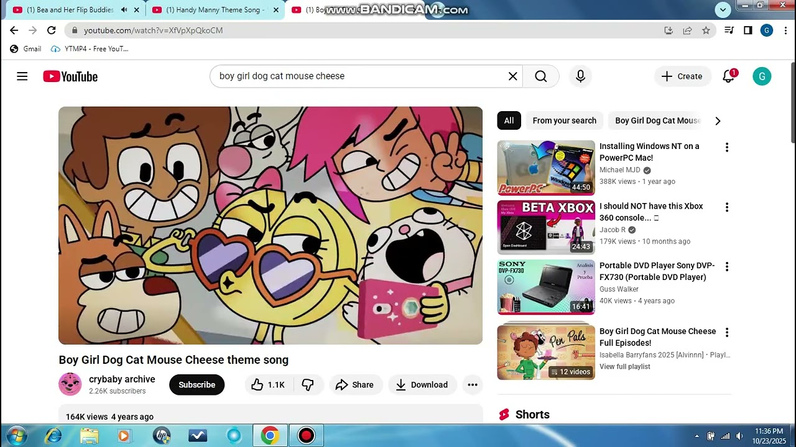
Task: Toggle Chrome side panel icon
Action: click(x=747, y=30)
